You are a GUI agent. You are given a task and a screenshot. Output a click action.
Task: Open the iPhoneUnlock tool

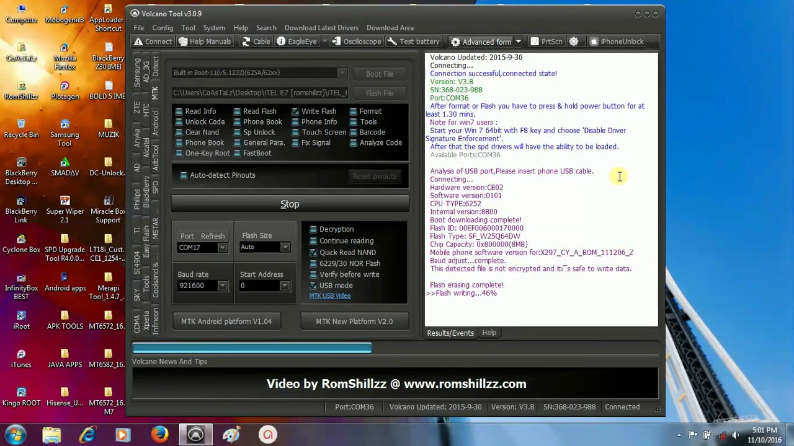(x=617, y=42)
